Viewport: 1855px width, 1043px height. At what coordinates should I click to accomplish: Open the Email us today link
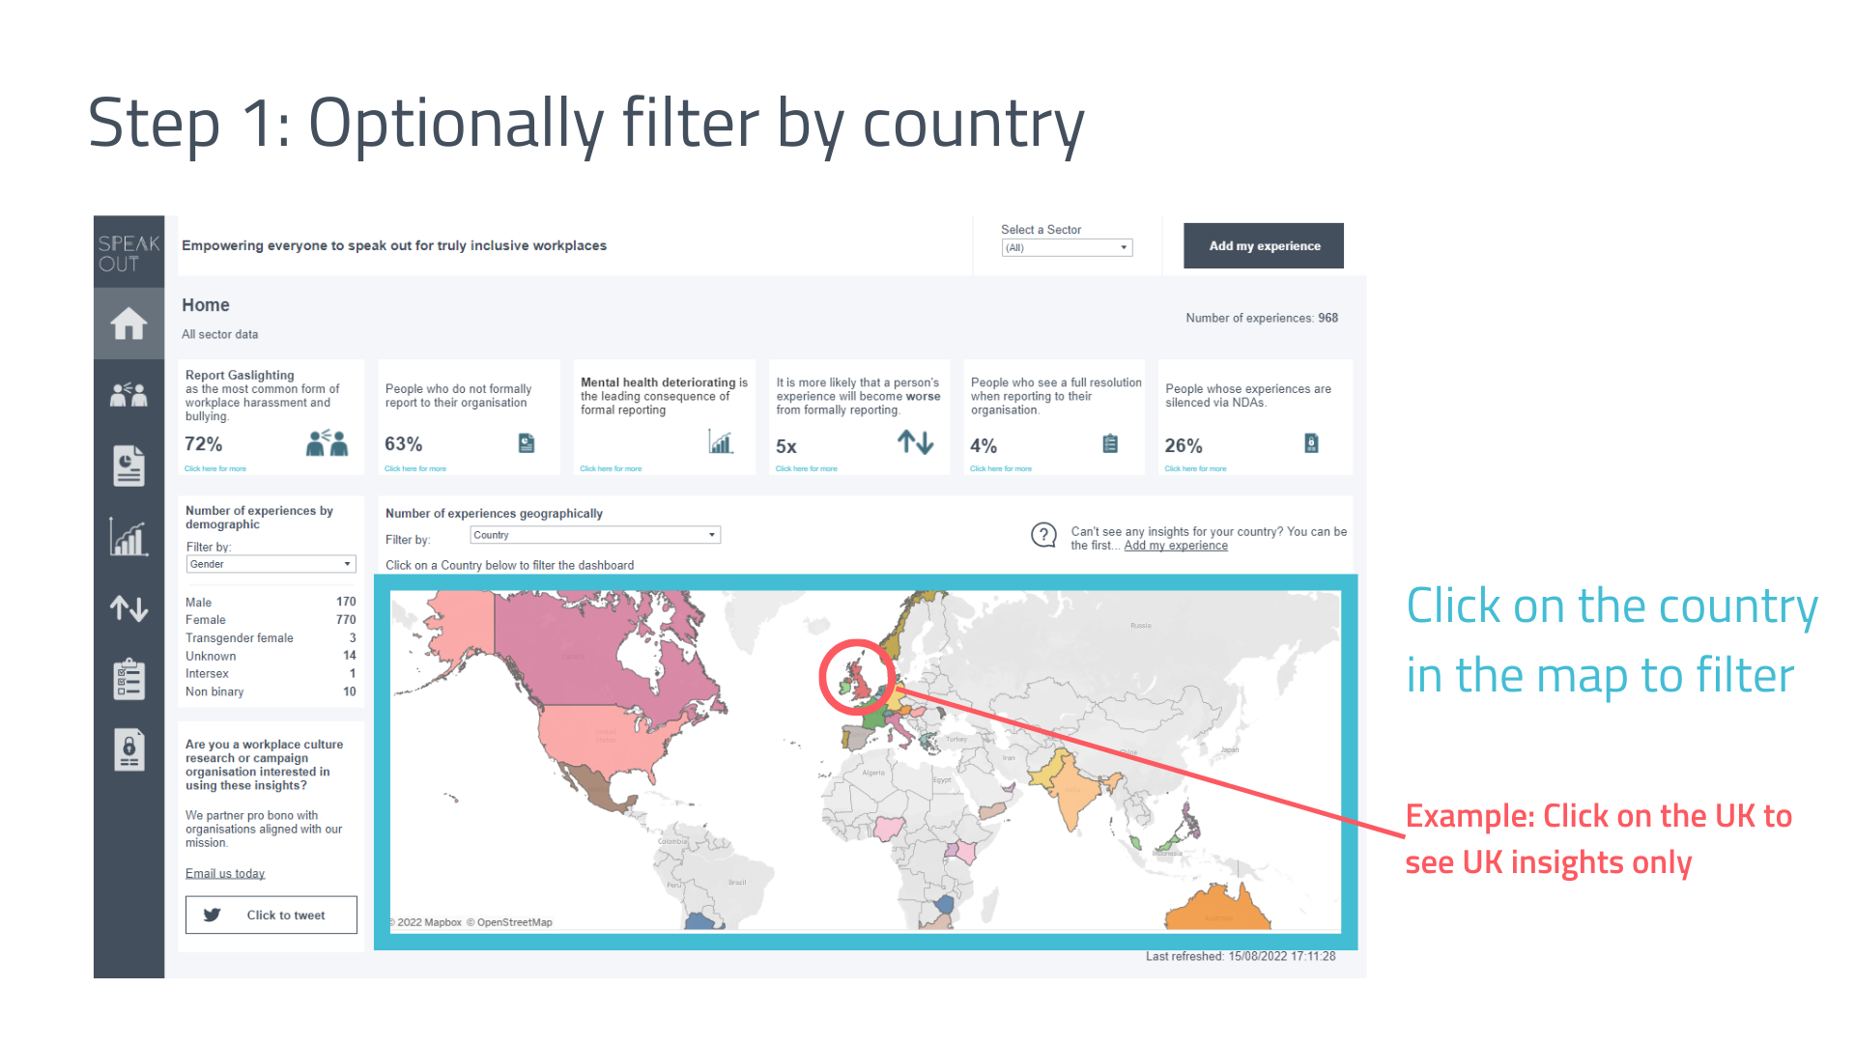[x=224, y=872]
